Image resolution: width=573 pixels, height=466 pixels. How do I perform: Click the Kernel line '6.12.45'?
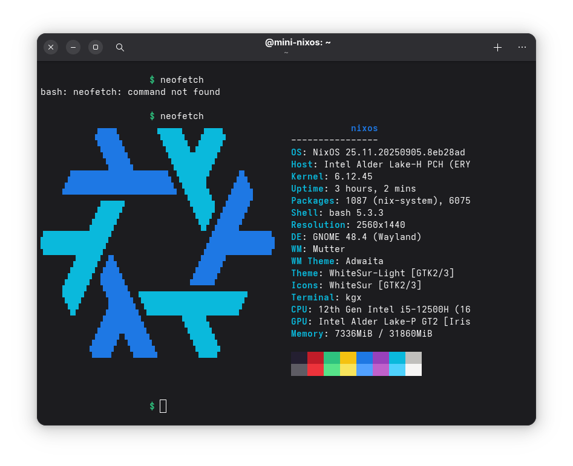[x=332, y=176]
